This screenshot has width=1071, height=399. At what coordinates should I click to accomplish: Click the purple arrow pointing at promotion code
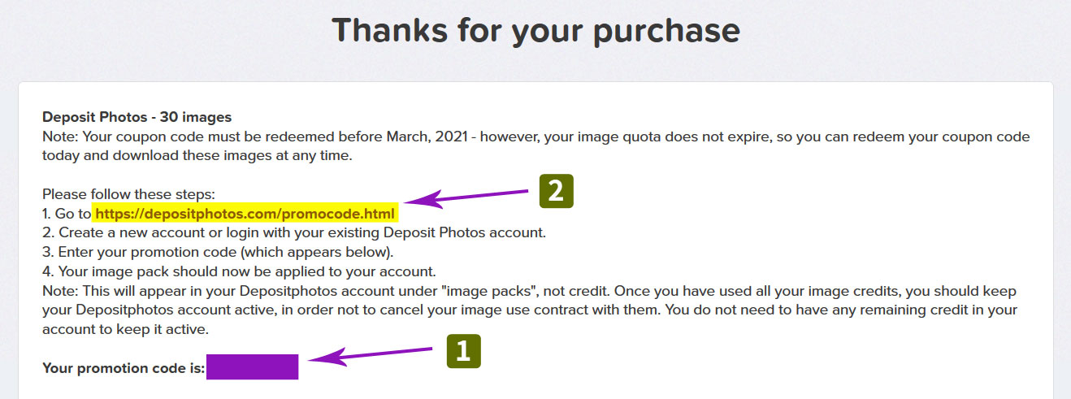click(x=371, y=356)
